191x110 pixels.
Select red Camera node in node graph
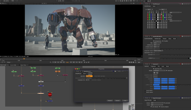[x=50, y=95]
